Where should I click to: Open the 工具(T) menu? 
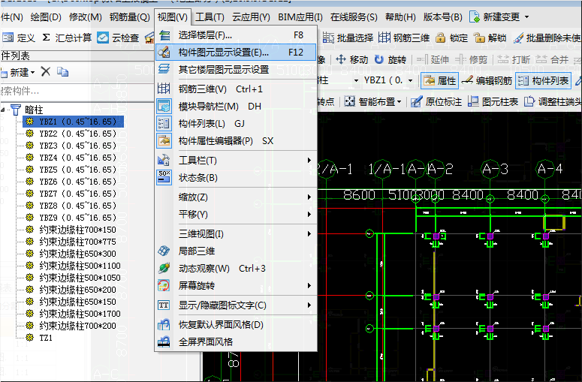click(210, 17)
